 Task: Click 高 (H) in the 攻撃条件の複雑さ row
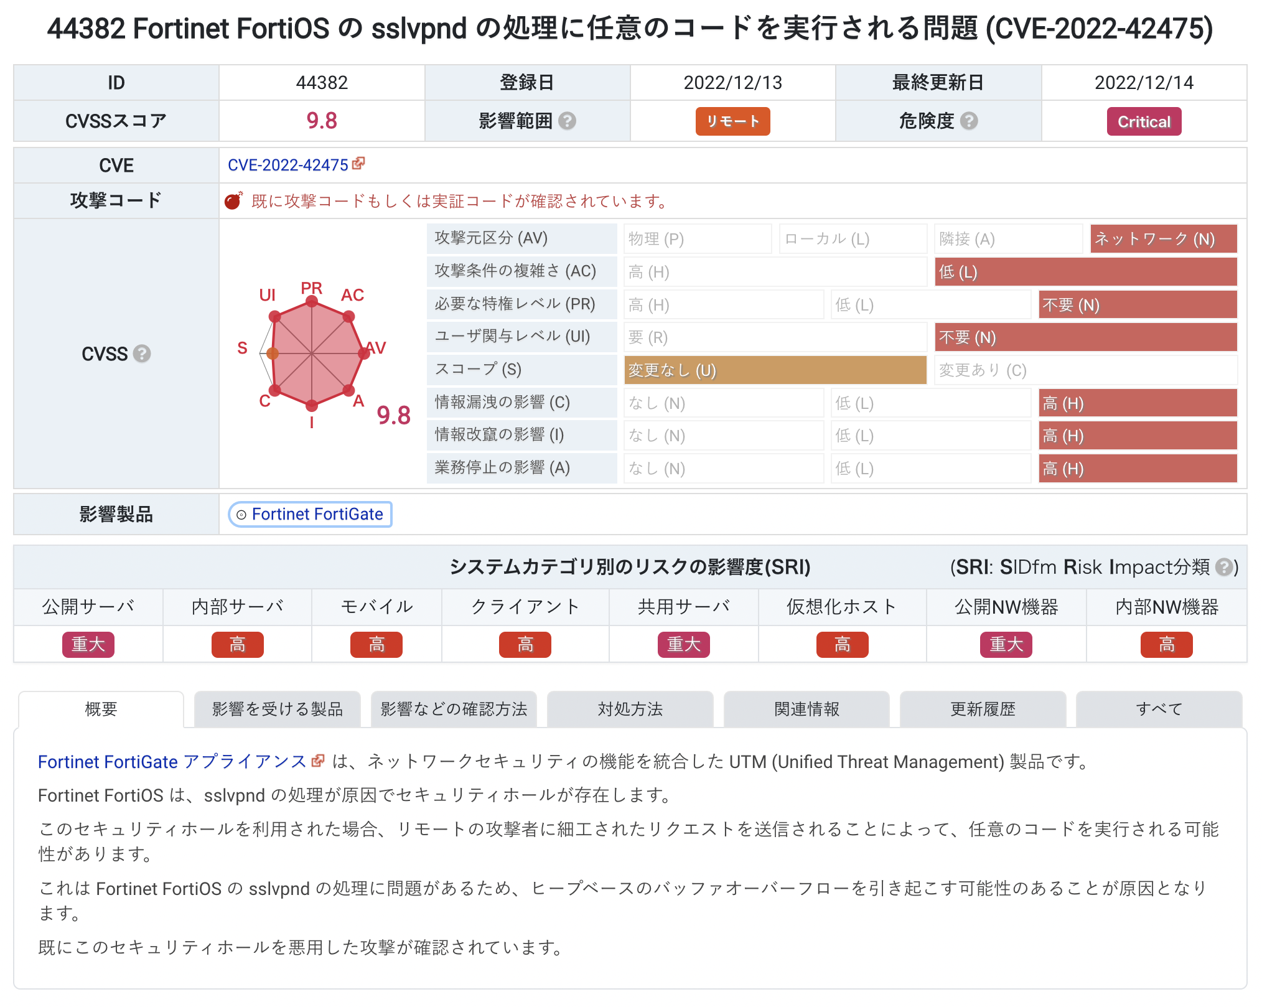(x=775, y=272)
